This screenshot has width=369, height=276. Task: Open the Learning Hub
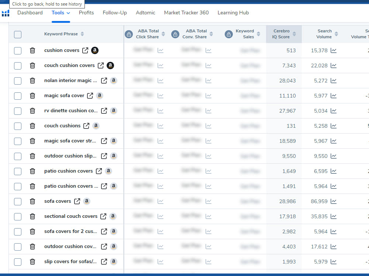click(233, 13)
